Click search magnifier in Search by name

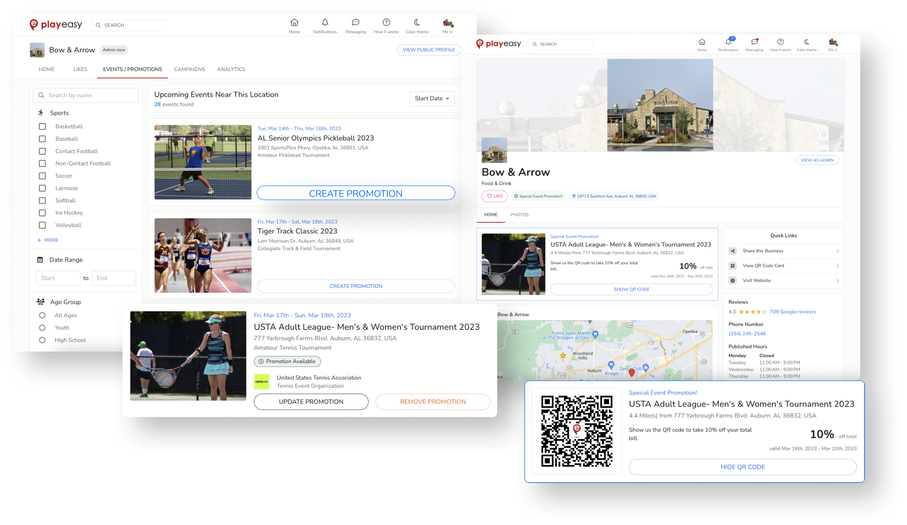(x=42, y=95)
